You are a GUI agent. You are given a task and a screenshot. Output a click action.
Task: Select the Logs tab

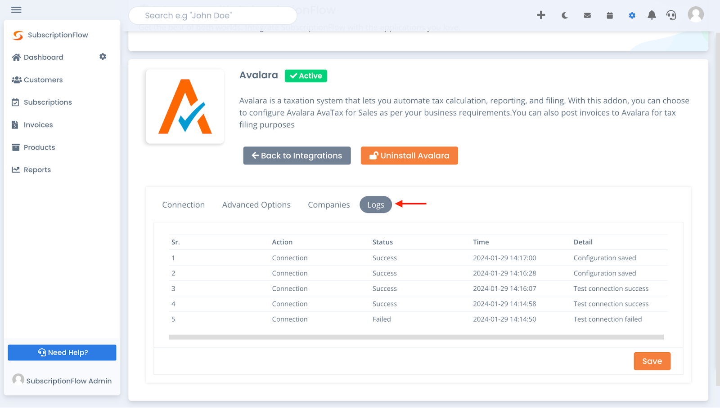376,204
